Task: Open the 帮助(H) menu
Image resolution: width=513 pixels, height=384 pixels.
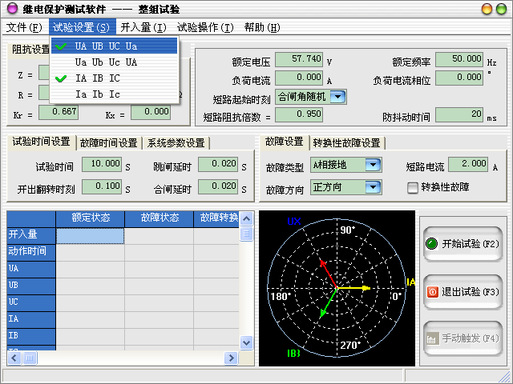Action: (262, 27)
